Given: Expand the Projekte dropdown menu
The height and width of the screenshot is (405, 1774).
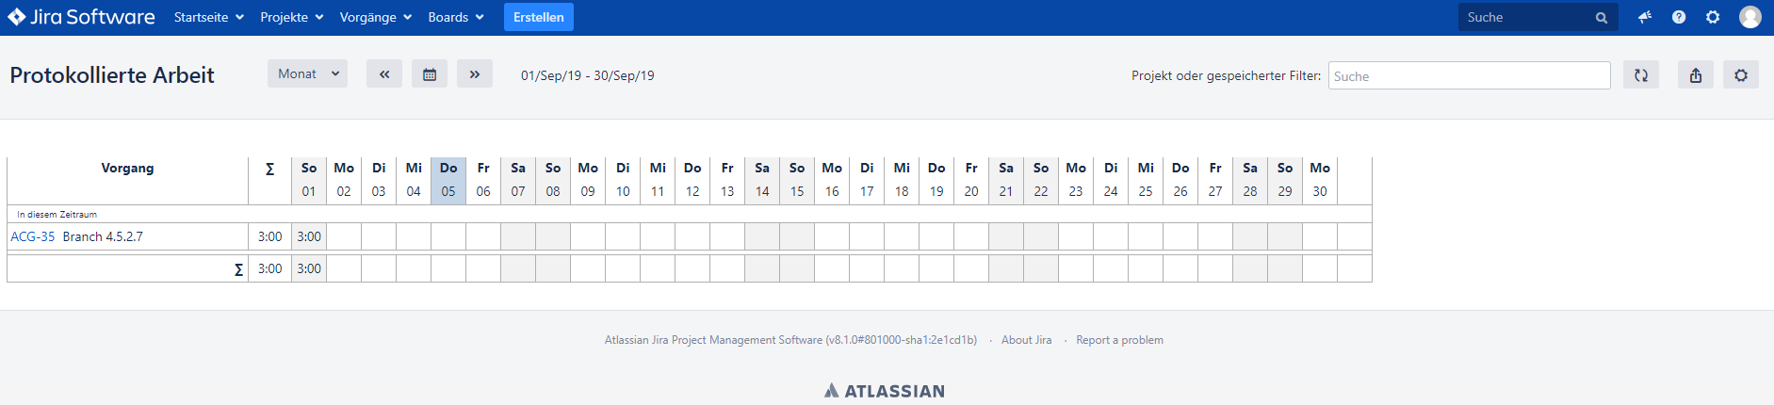Looking at the screenshot, I should [x=291, y=17].
